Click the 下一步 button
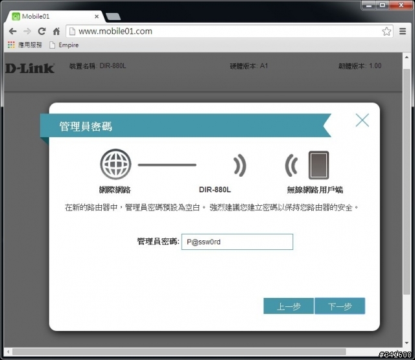 point(340,306)
